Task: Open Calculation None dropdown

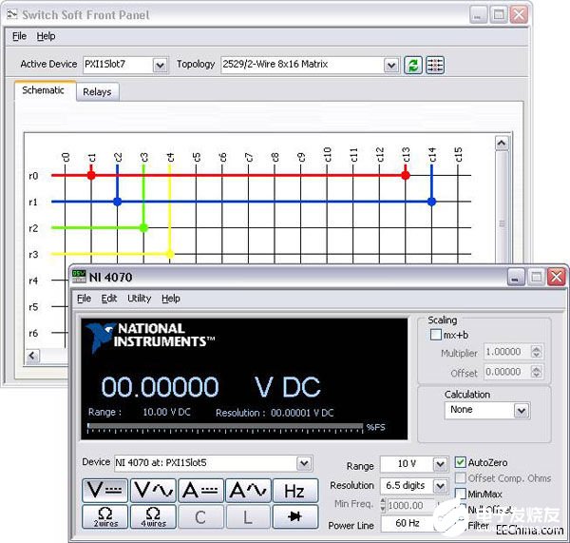Action: point(522,411)
